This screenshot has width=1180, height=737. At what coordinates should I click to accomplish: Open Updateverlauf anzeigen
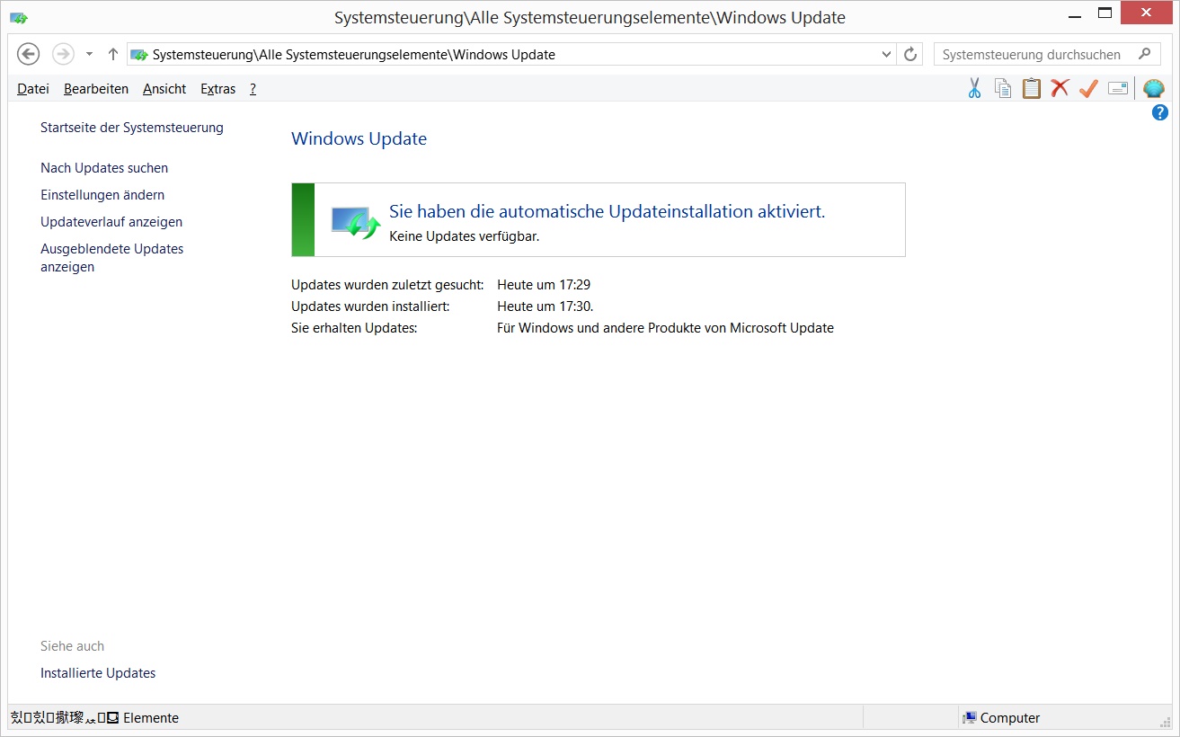click(x=111, y=222)
